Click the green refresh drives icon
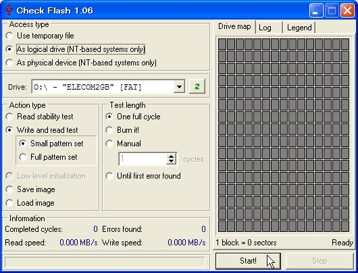This screenshot has height=273, width=358. [197, 86]
